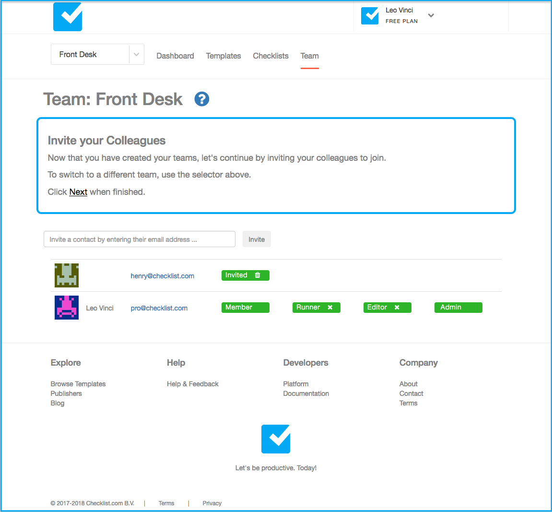552x512 pixels.
Task: Open the Documentation link
Action: point(306,393)
